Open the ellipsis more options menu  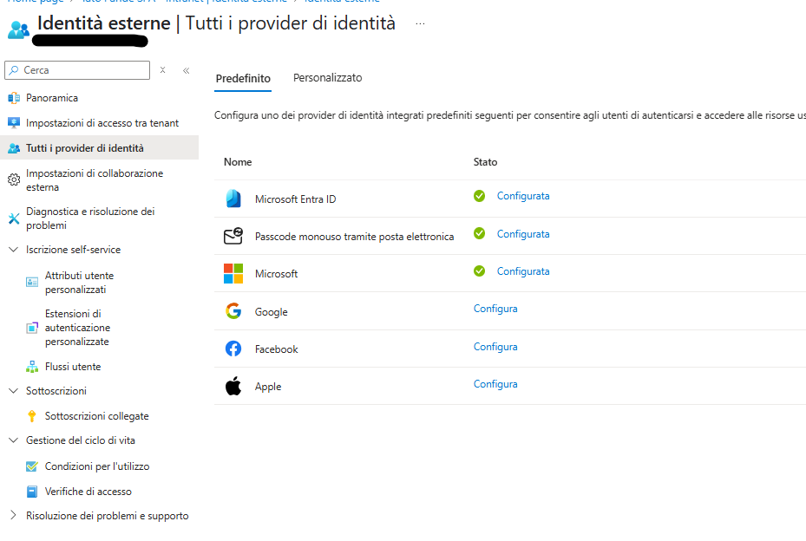coord(420,23)
